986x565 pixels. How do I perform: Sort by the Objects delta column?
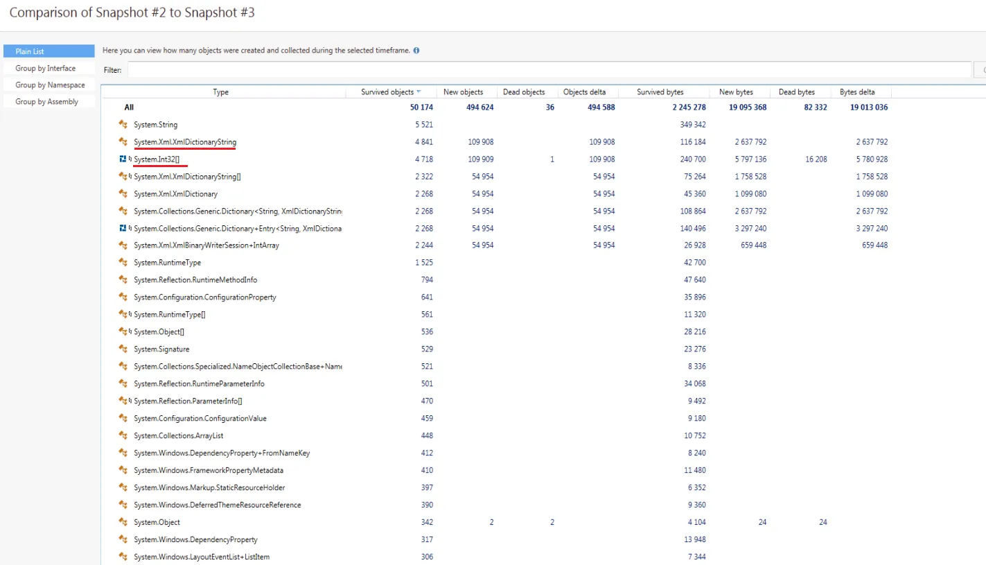(584, 92)
